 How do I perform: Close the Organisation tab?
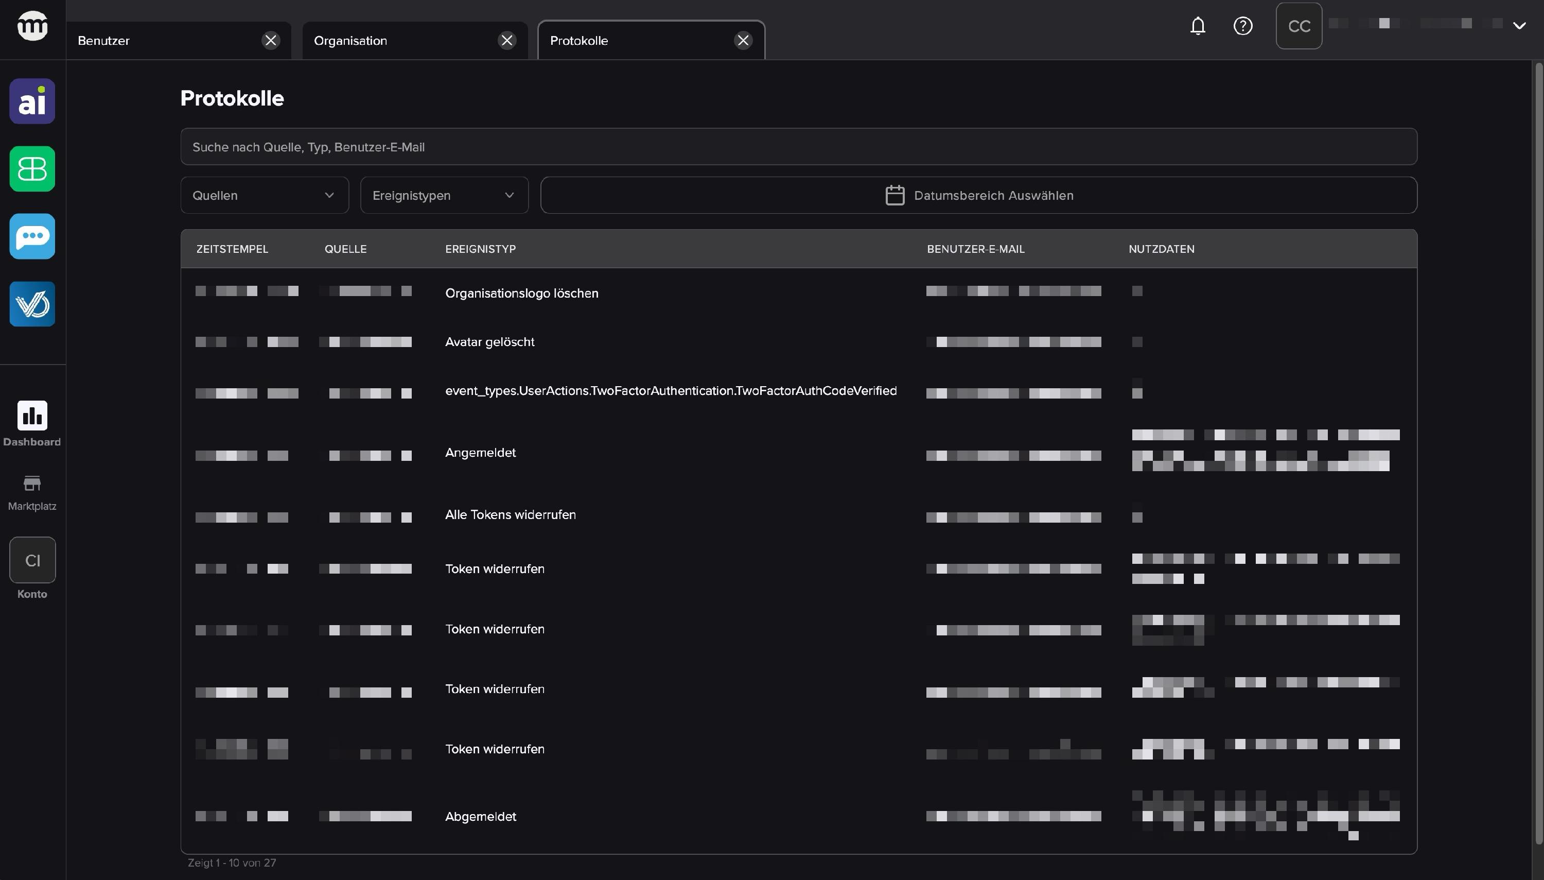[x=507, y=41]
